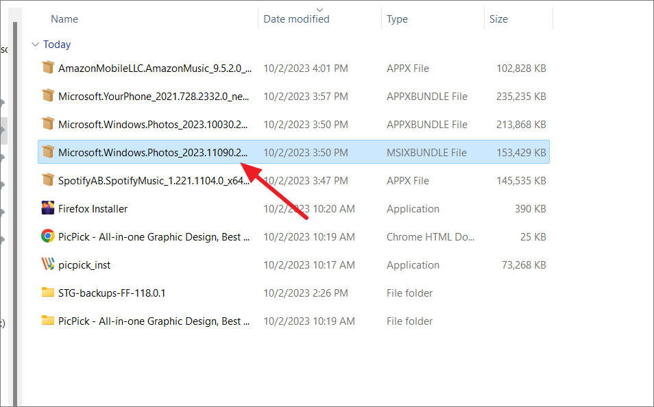Viewport: 654px width, 407px height.
Task: Click the 10/2/2023 10:20 AM date
Action: pos(309,209)
